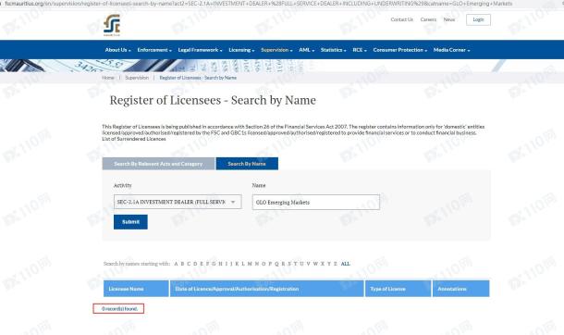Filter names starting with Z
The width and height of the screenshot is (564, 335).
point(336,264)
